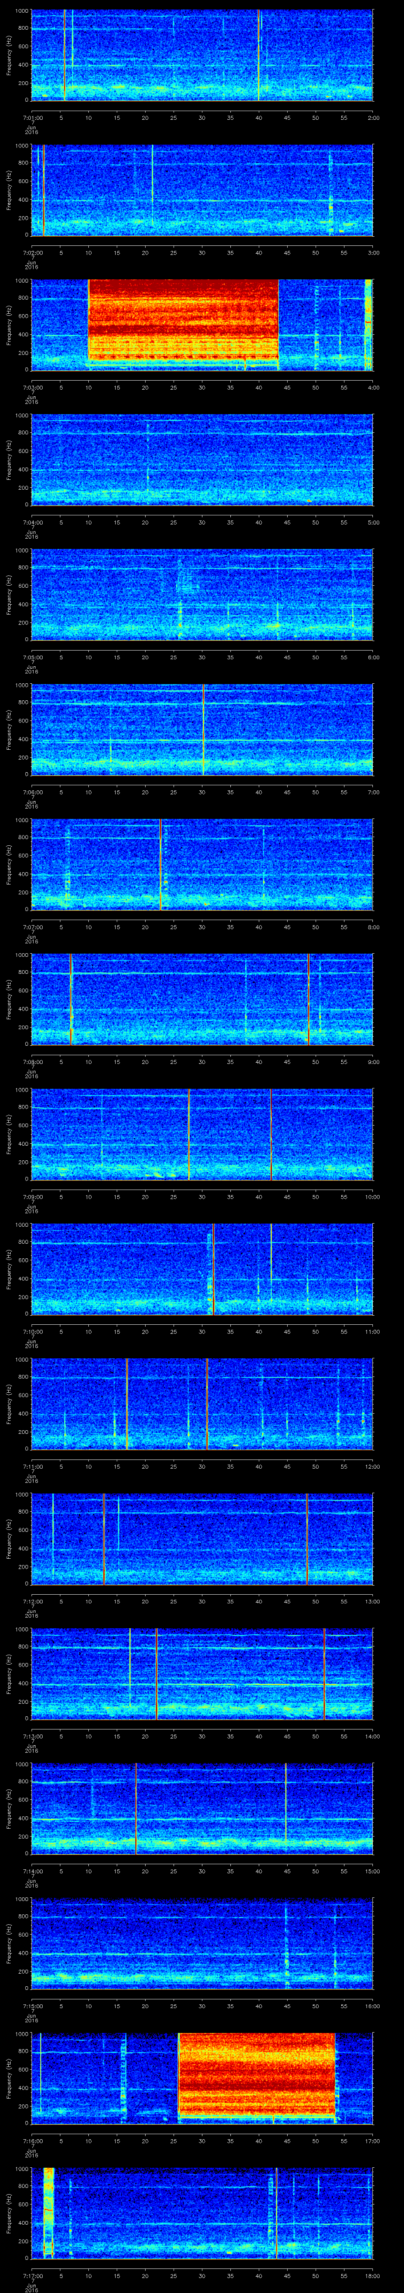Select the spectrogram panel starting at 7:12:00
The height and width of the screenshot is (2293, 404).
pyautogui.click(x=202, y=1538)
